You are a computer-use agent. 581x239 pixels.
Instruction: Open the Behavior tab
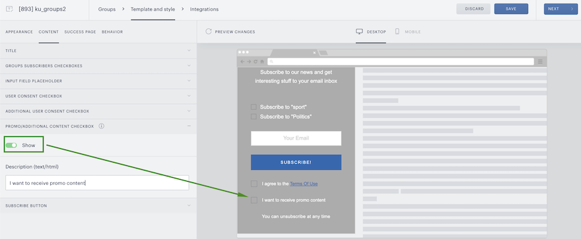point(112,32)
